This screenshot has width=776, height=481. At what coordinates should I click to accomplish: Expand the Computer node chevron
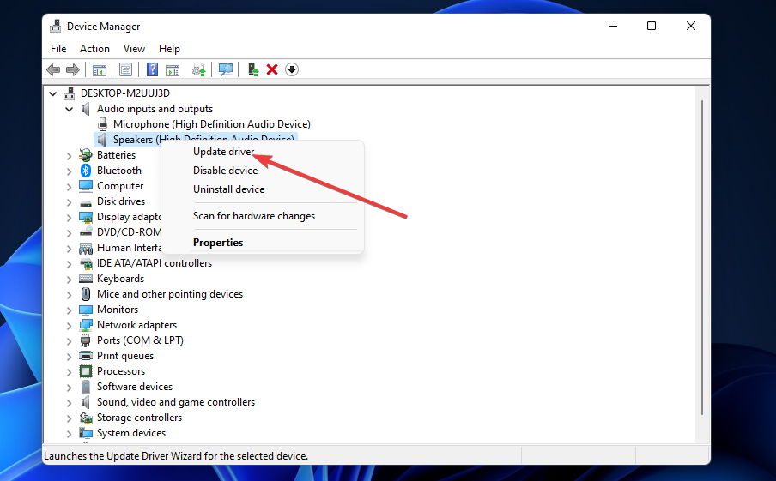pyautogui.click(x=70, y=186)
